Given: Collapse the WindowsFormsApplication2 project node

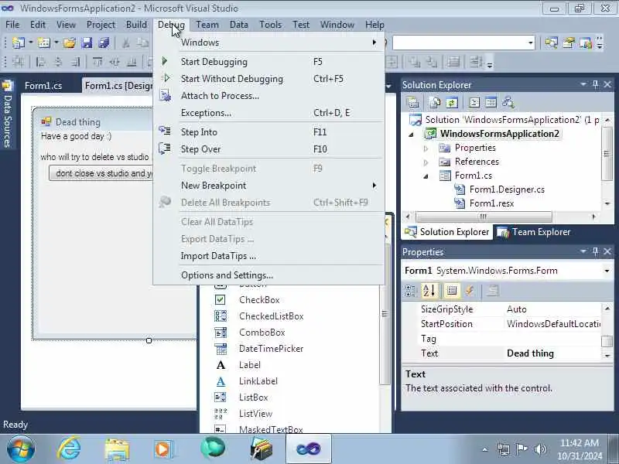Looking at the screenshot, I should click(x=412, y=135).
